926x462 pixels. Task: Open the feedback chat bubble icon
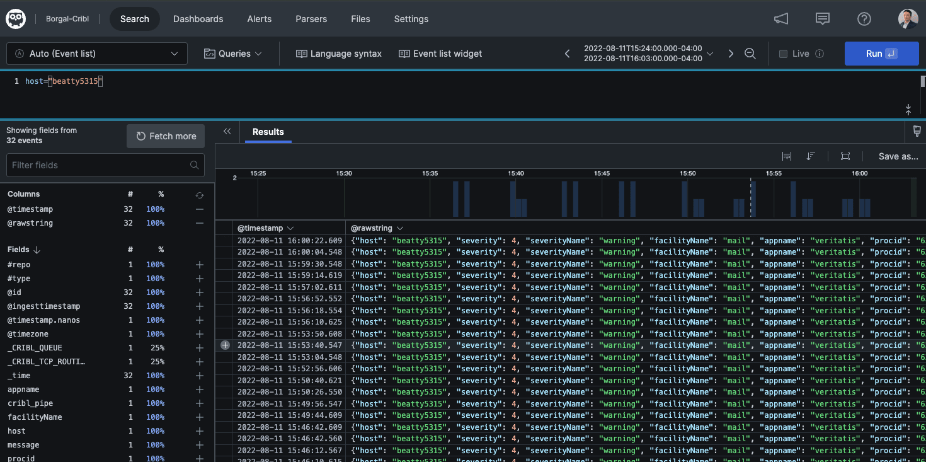click(x=822, y=19)
